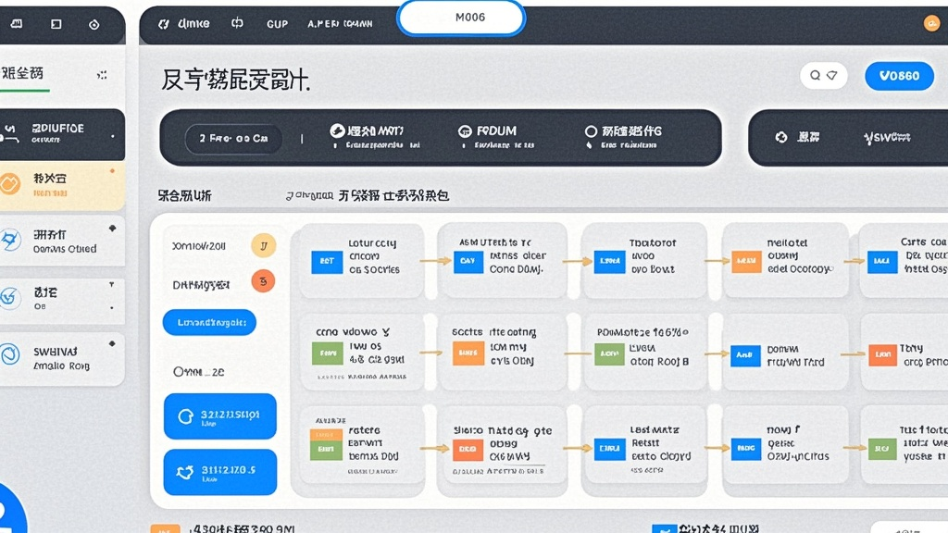948x533 pixels.
Task: Click the square window icon in top-left toolbar
Action: pos(56,24)
